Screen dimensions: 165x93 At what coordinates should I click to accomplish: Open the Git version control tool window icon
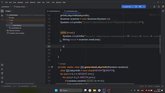point(2,82)
